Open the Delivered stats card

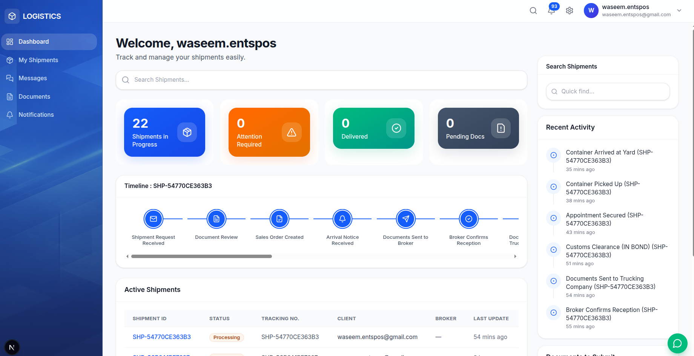pos(374,128)
